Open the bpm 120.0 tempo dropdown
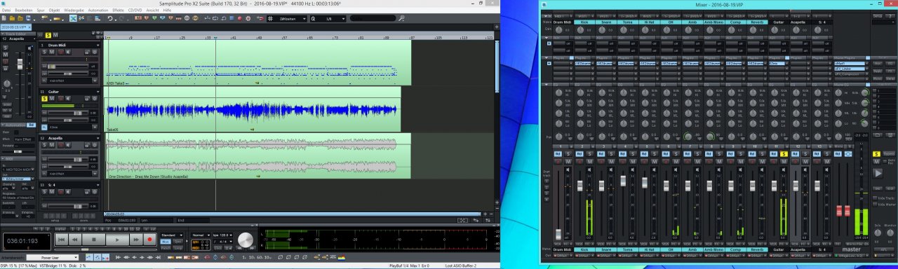This screenshot has width=898, height=269. (222, 235)
